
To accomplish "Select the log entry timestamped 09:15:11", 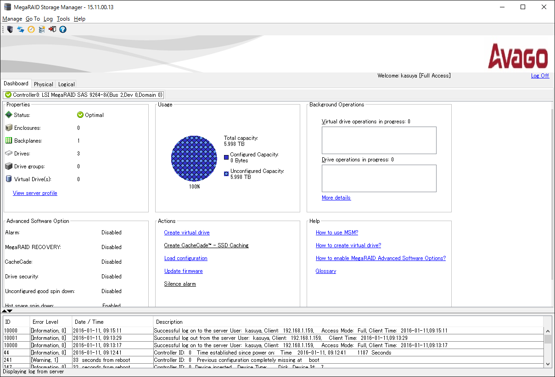I will pyautogui.click(x=274, y=331).
